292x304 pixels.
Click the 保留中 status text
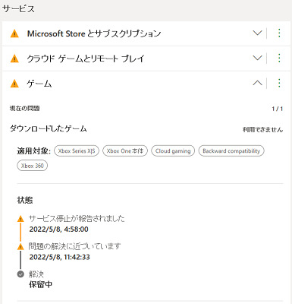coord(40,284)
